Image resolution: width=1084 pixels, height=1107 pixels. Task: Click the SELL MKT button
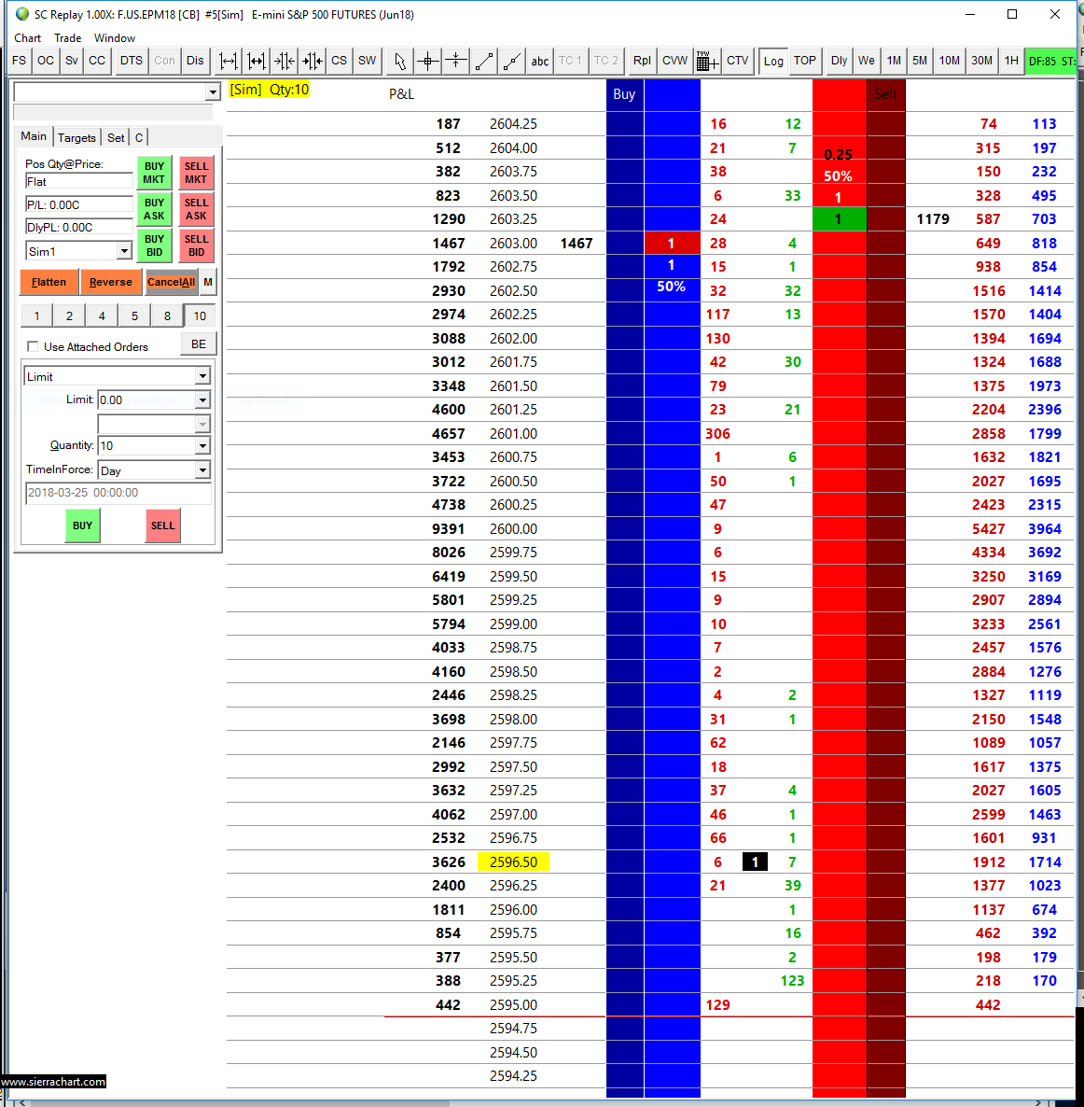point(196,173)
